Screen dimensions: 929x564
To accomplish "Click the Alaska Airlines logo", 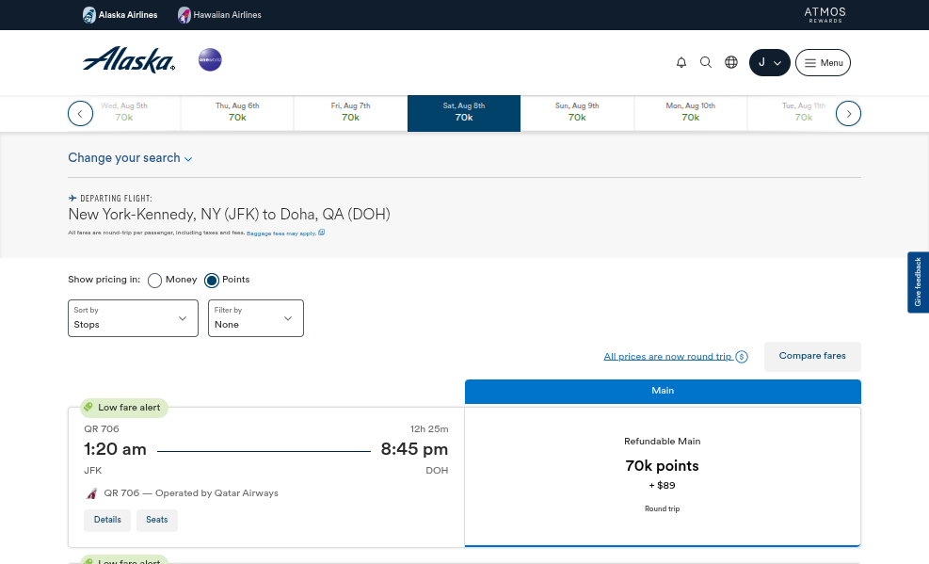I will pos(129,60).
